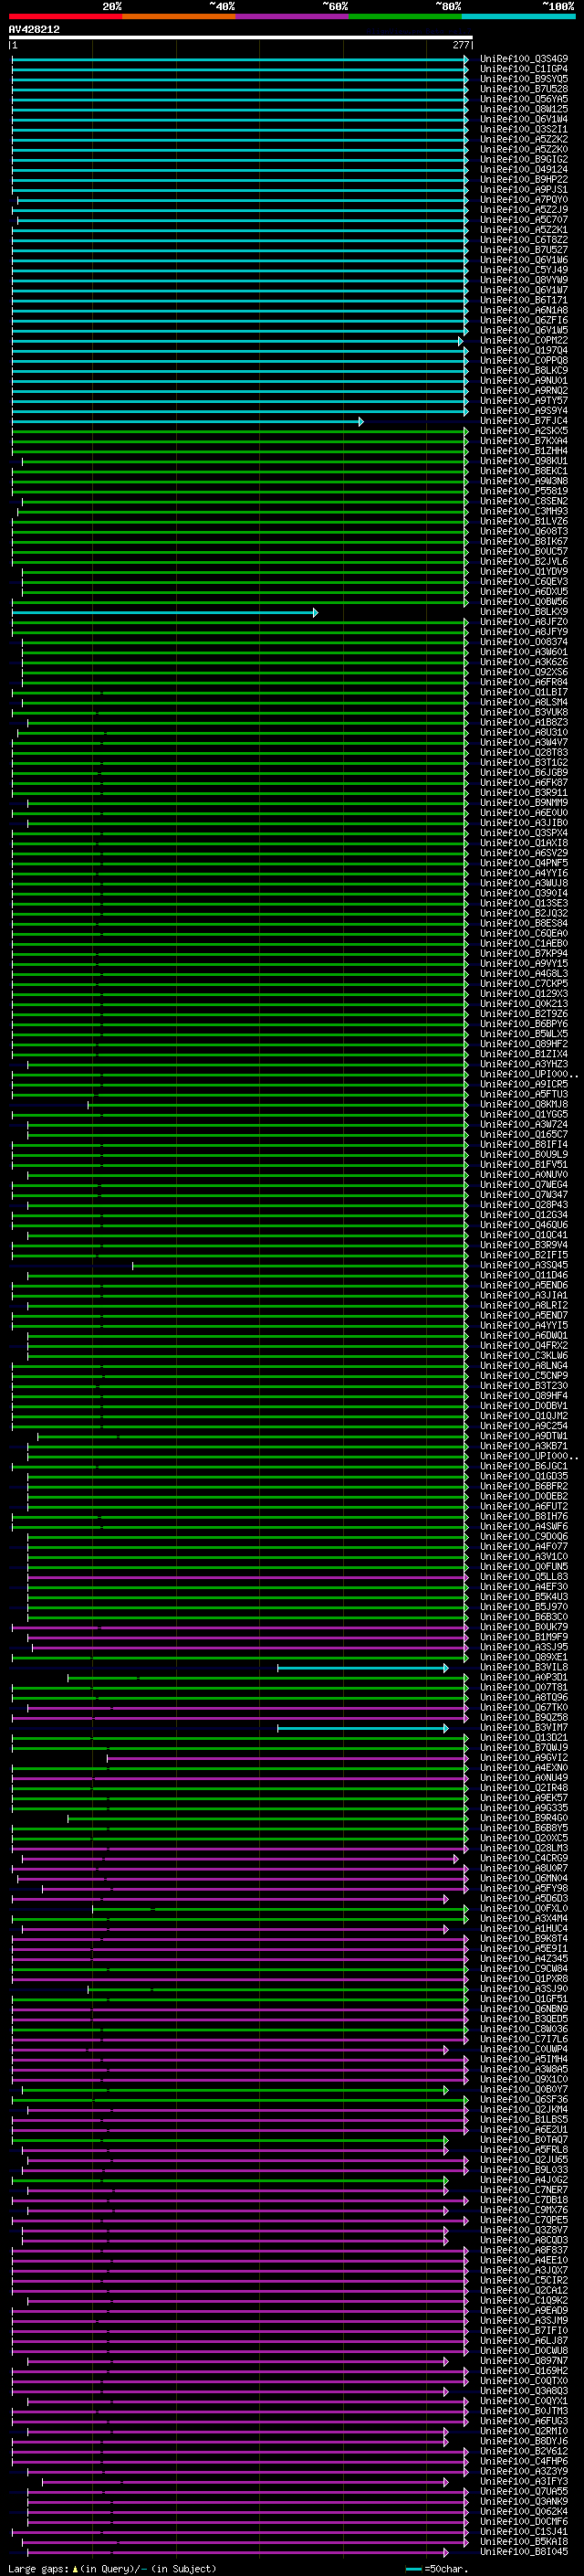Open hit UniRef100_Q3S4G9

point(524,59)
